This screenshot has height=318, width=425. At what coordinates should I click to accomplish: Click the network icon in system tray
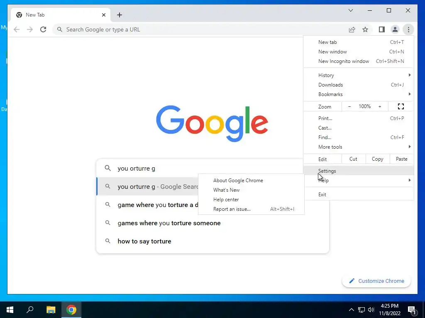coord(361,310)
